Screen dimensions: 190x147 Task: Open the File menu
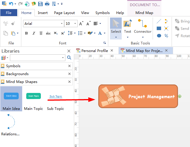pos(9,13)
